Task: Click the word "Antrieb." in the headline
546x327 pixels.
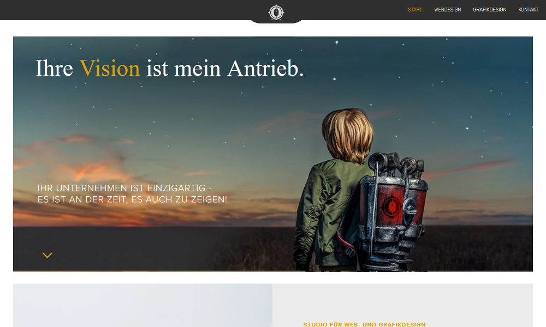Action: 265,69
